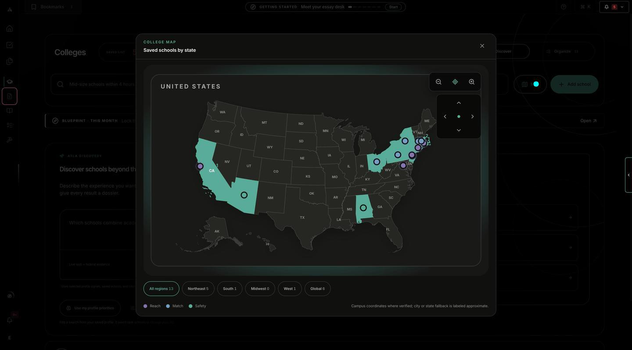Click the Safety legend swatch
The image size is (632, 350).
click(x=190, y=306)
